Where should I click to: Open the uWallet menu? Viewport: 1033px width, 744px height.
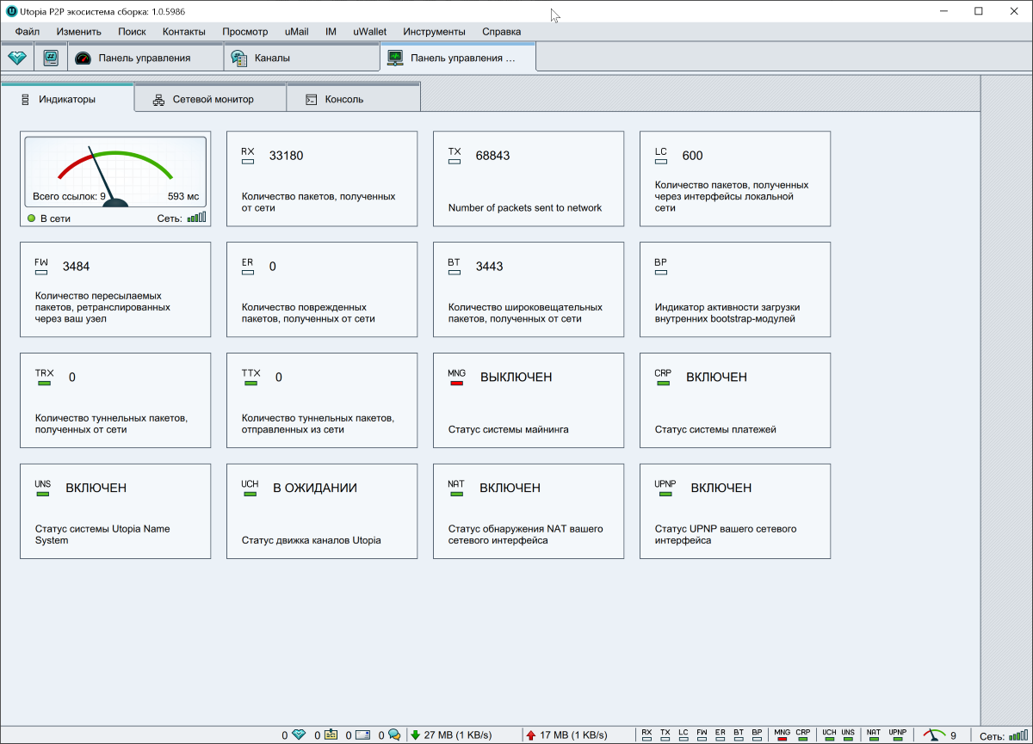369,31
